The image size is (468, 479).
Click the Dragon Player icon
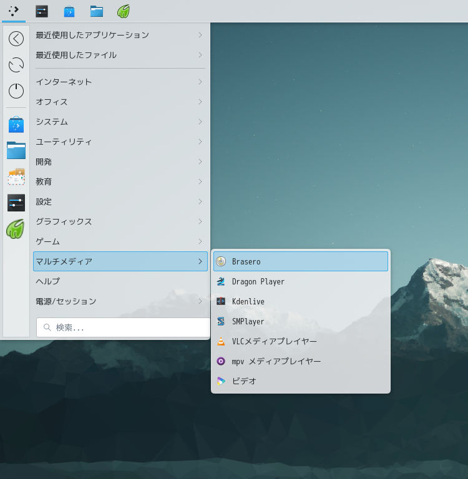221,281
